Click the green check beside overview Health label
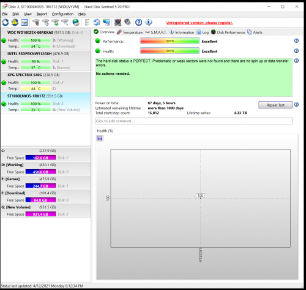The width and height of the screenshot is (306, 290). (x=98, y=51)
